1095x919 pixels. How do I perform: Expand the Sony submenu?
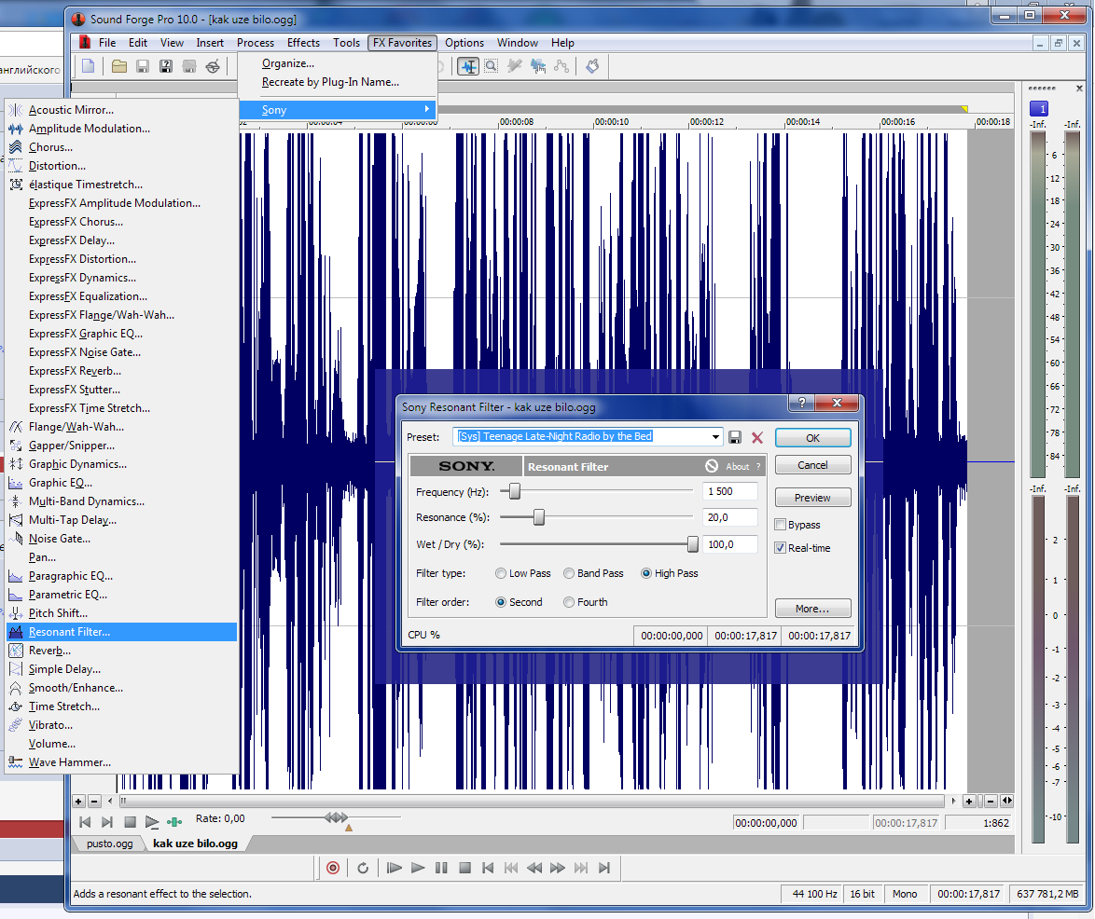click(338, 110)
